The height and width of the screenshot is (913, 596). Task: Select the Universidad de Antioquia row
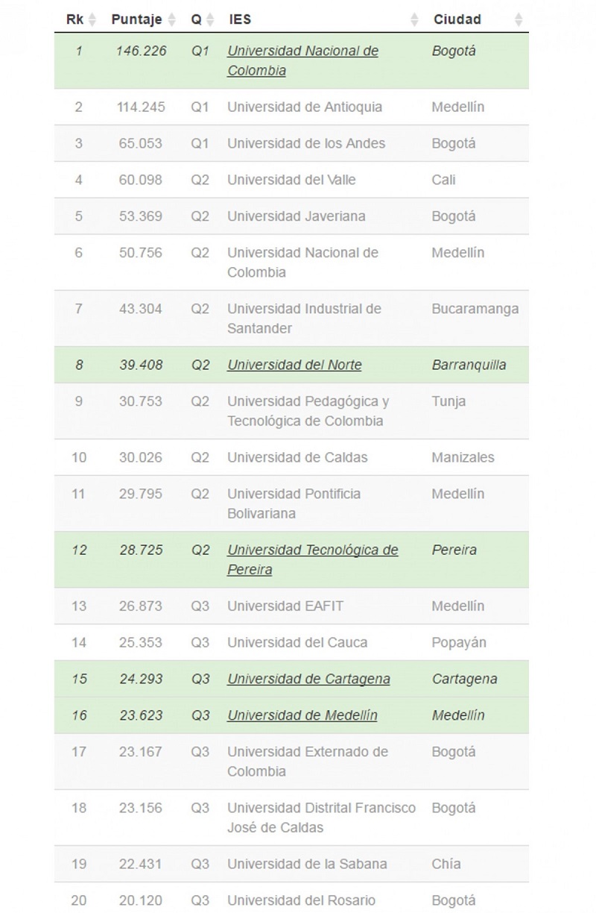305,107
